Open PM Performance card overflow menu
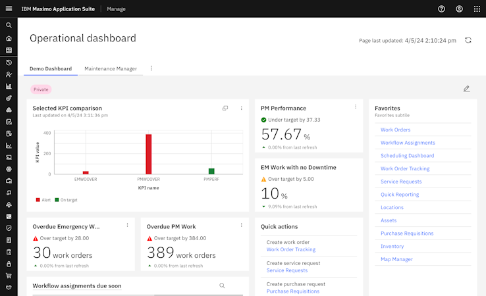The image size is (486, 296). click(356, 107)
